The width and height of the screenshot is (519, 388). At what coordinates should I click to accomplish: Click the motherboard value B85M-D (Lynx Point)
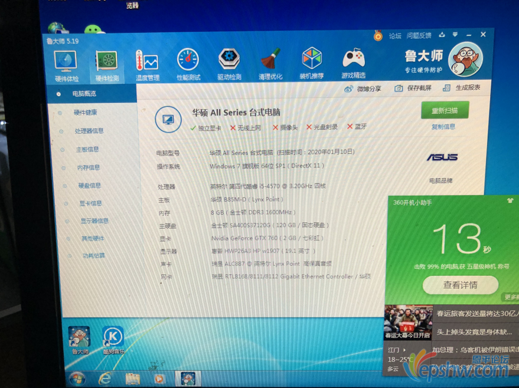(247, 200)
